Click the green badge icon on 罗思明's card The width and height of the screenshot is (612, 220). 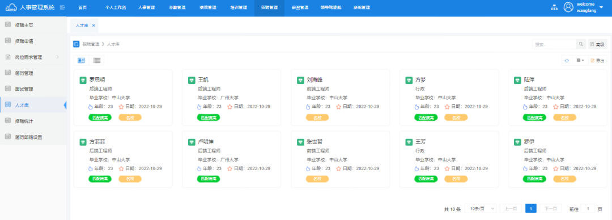pyautogui.click(x=83, y=80)
